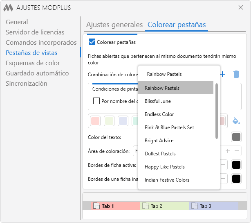
Task: Select Endless Color scheme
Action: point(176,114)
